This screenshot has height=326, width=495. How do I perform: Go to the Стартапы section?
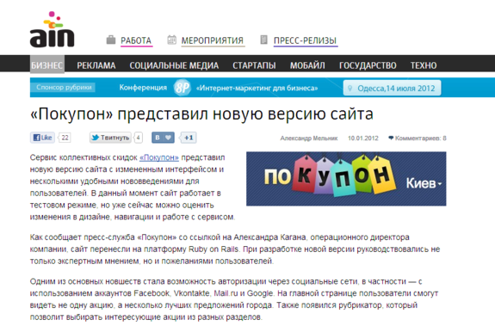(x=254, y=65)
